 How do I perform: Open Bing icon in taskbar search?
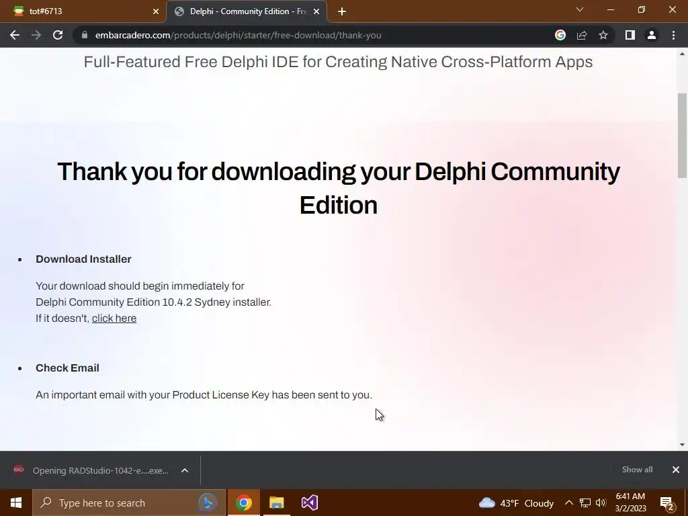pyautogui.click(x=208, y=503)
